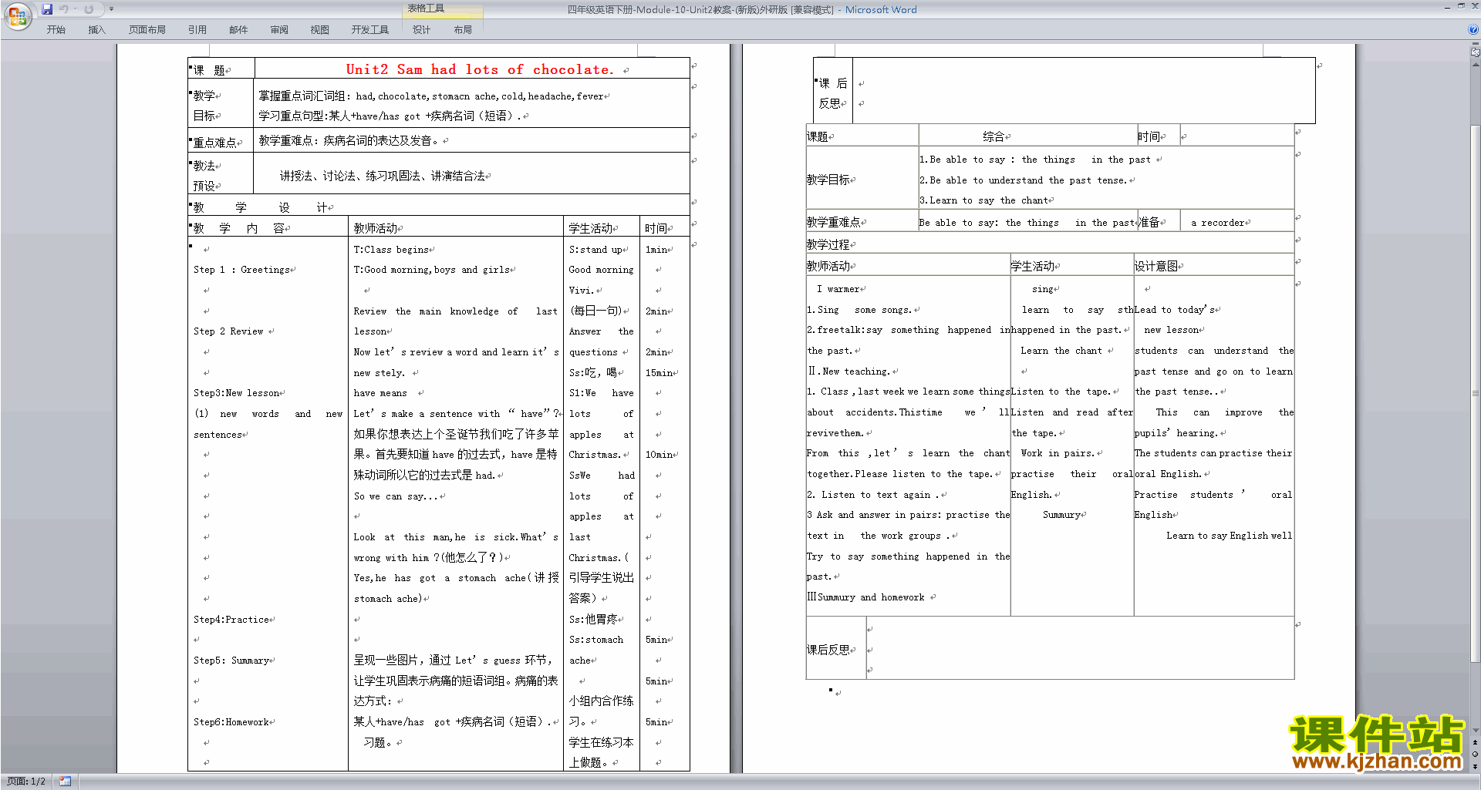
Task: Open the undo history dropdown arrow
Action: (x=75, y=9)
